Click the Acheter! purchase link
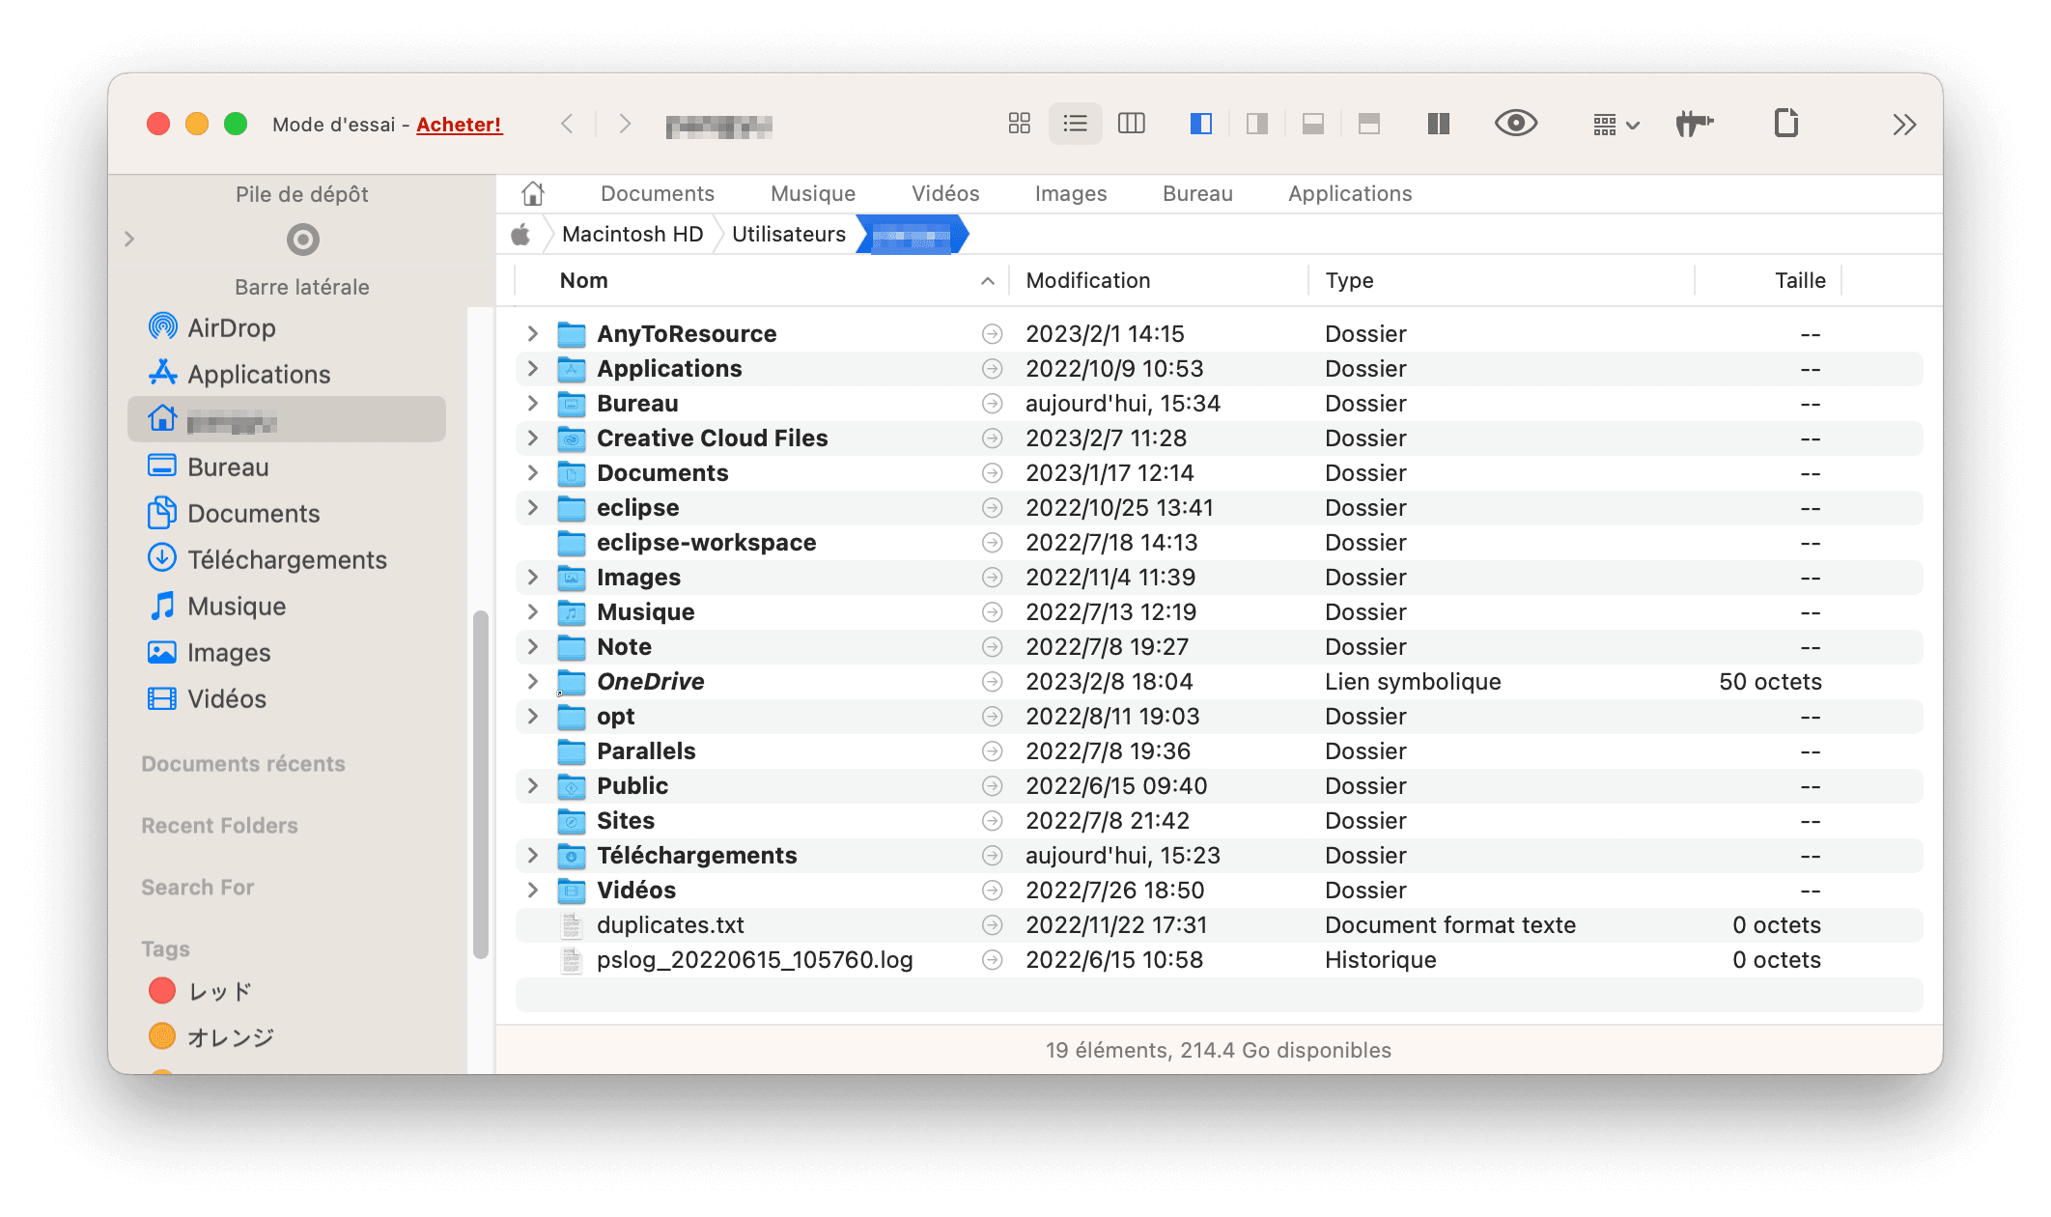 point(459,125)
